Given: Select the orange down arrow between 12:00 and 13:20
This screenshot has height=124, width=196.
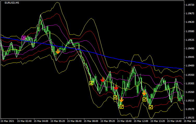Looking at the screenshot, I should coord(144,93).
